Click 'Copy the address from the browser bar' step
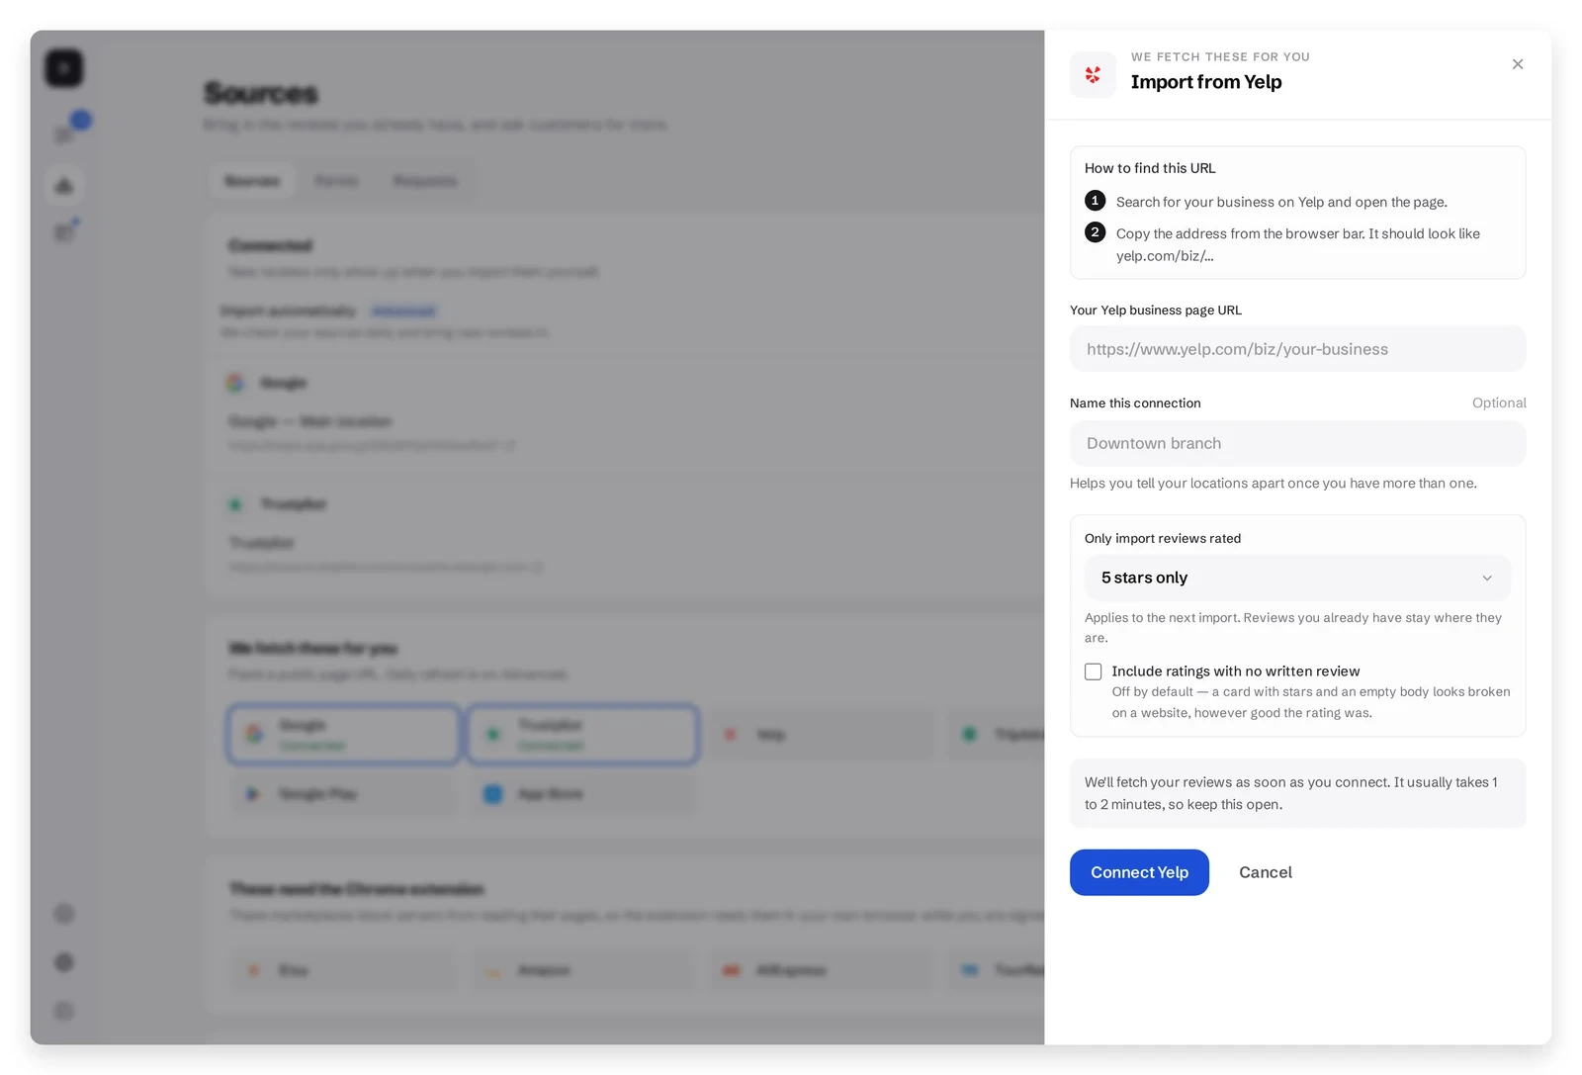 (x=1298, y=244)
